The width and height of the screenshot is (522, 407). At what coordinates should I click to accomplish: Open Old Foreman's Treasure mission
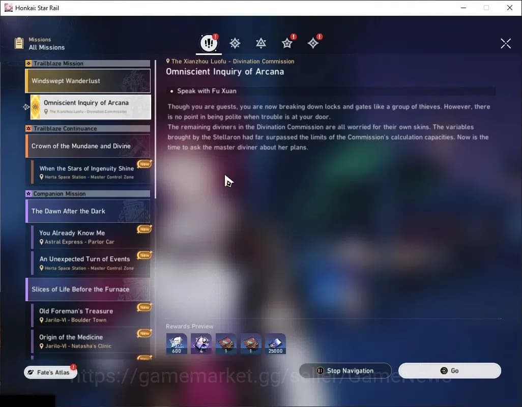coord(91,315)
